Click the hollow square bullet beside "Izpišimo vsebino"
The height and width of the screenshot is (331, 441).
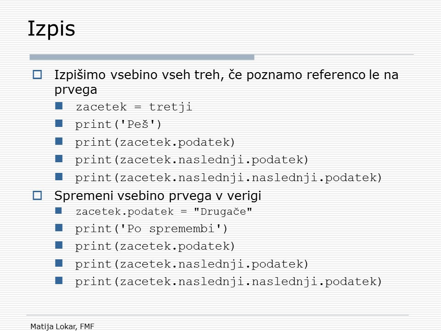click(37, 74)
